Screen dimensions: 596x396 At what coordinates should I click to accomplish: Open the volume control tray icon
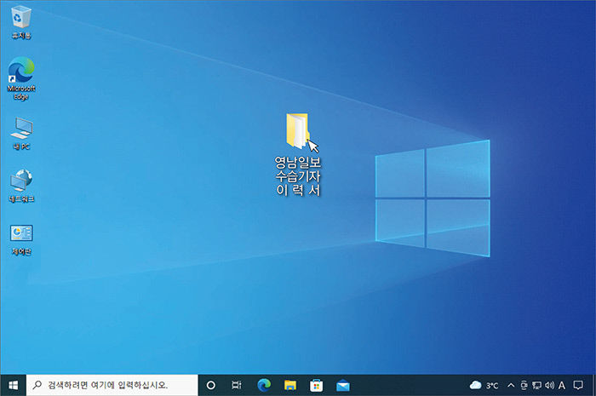click(x=549, y=386)
